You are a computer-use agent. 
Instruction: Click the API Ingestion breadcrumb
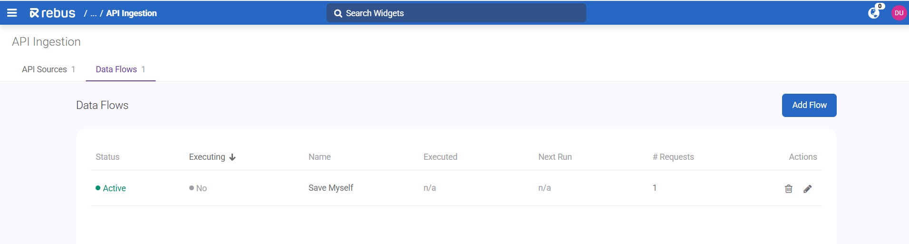131,13
